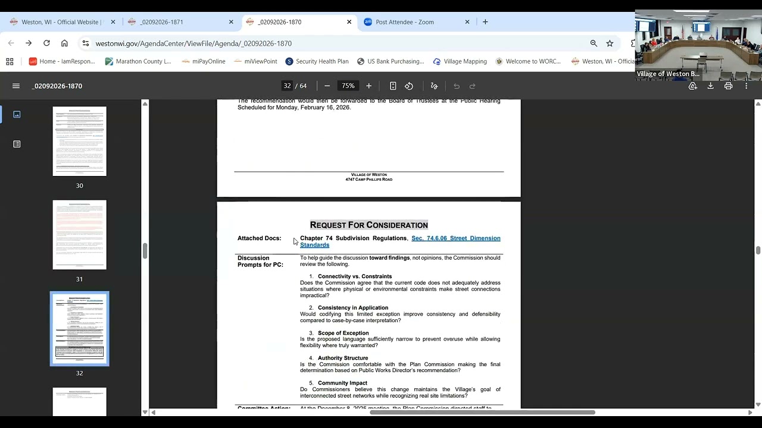
Task: Click the fit to page button
Action: pos(393,86)
